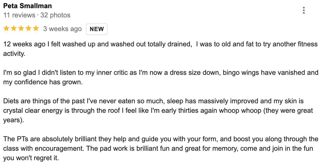
Task: Click the NEW badge beside the timestamp
Action: point(97,29)
